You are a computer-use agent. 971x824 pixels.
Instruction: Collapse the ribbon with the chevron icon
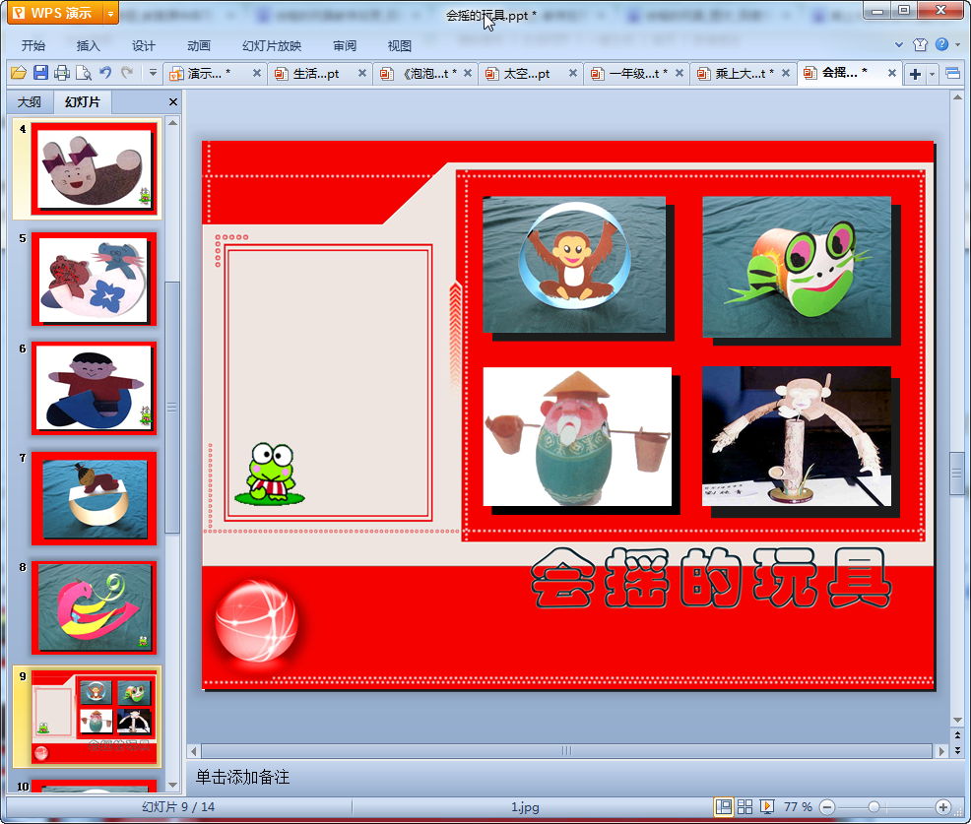899,44
